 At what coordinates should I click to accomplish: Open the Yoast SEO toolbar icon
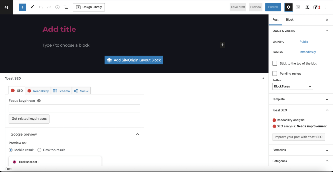(x=317, y=7)
